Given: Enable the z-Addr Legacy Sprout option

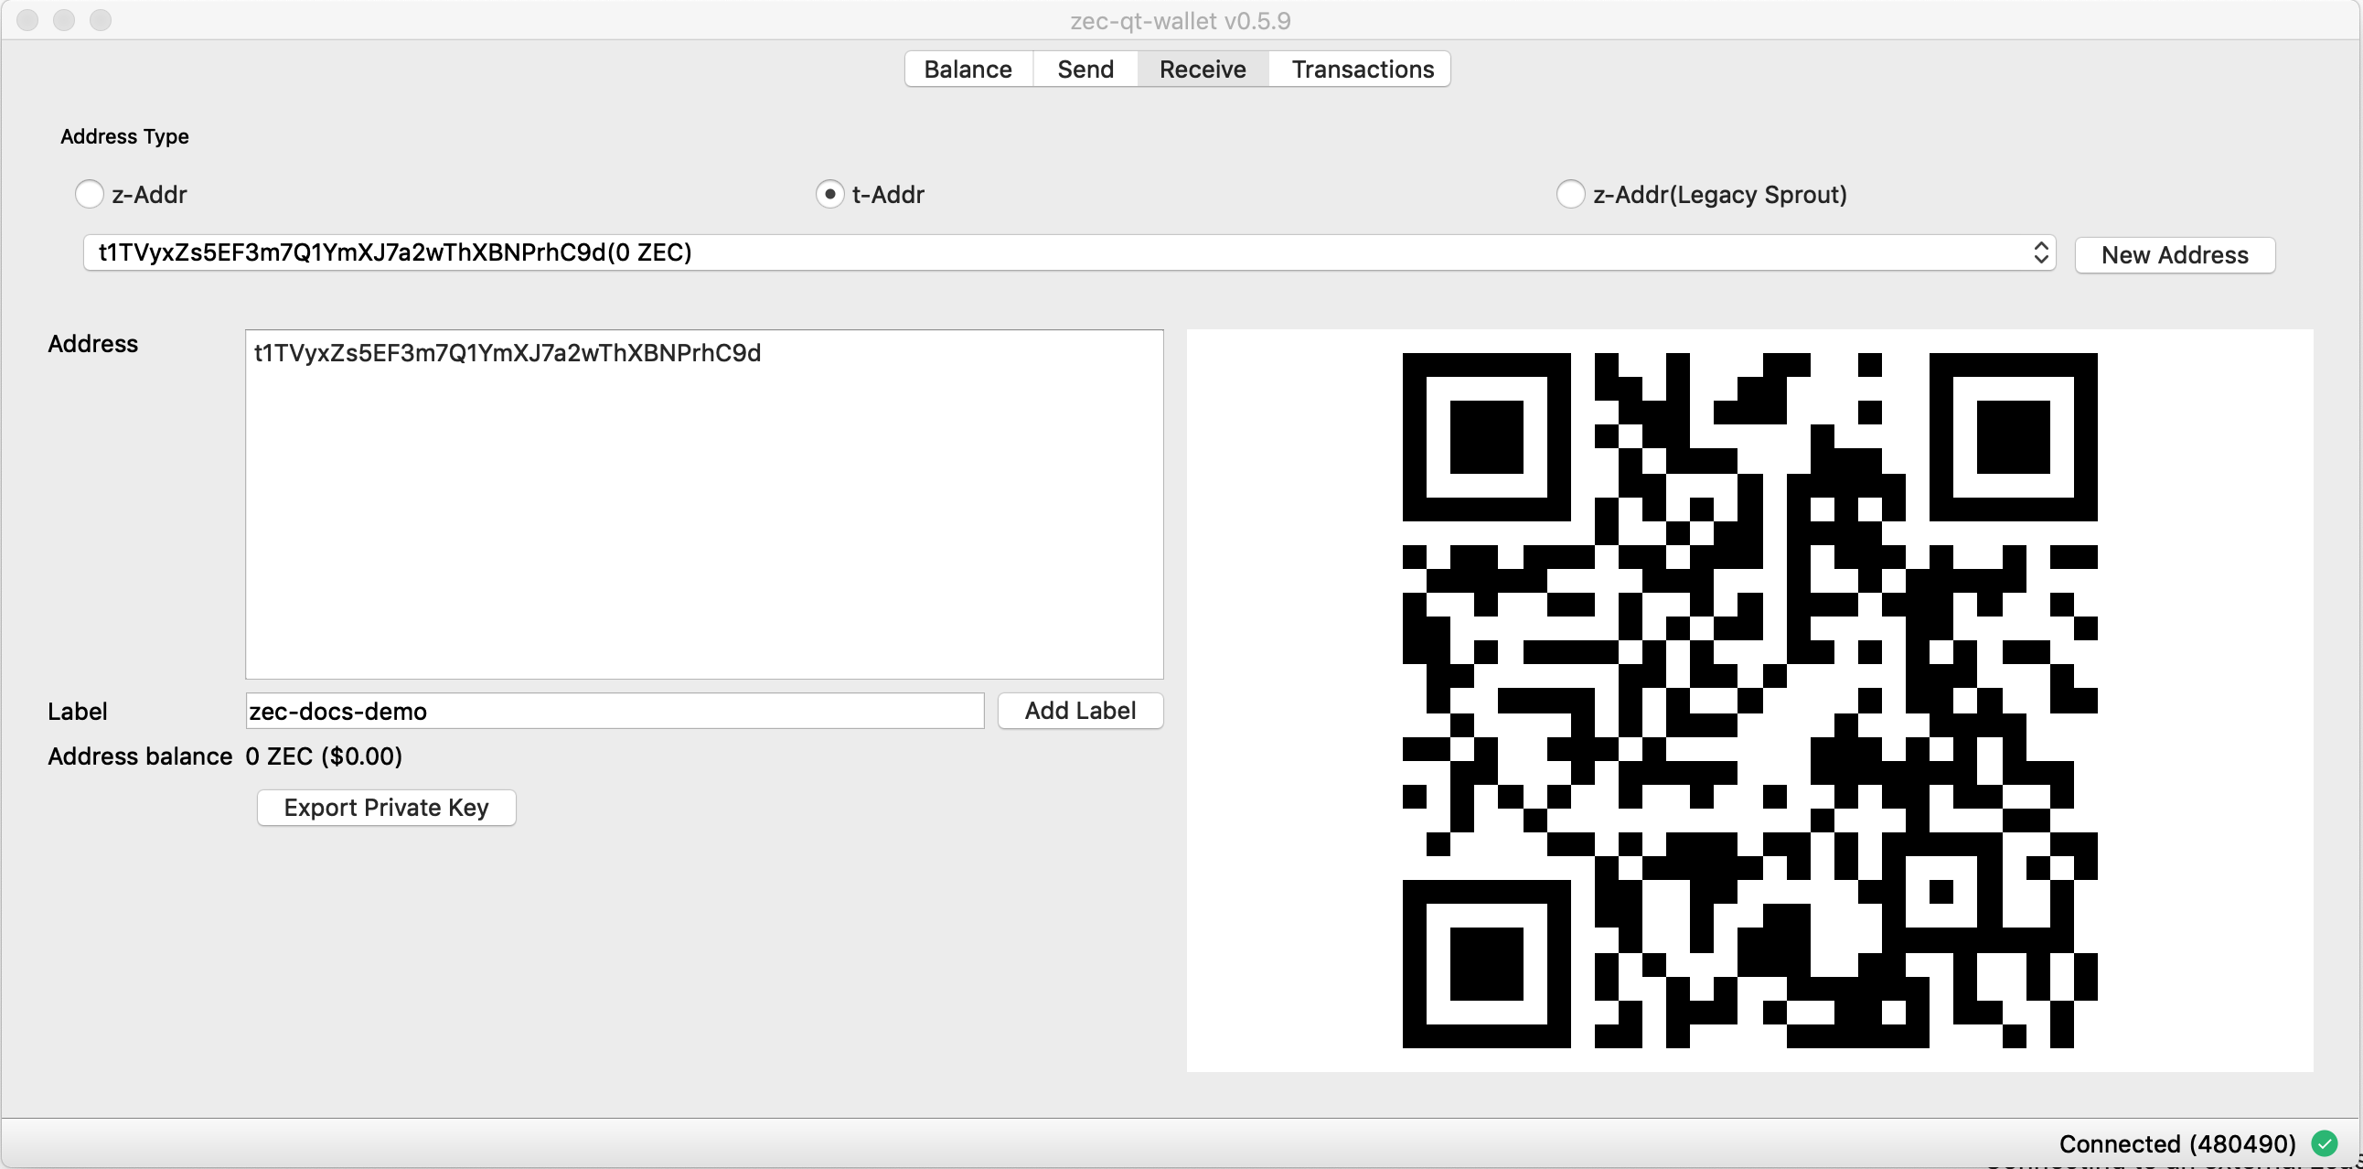Looking at the screenshot, I should pos(1569,193).
